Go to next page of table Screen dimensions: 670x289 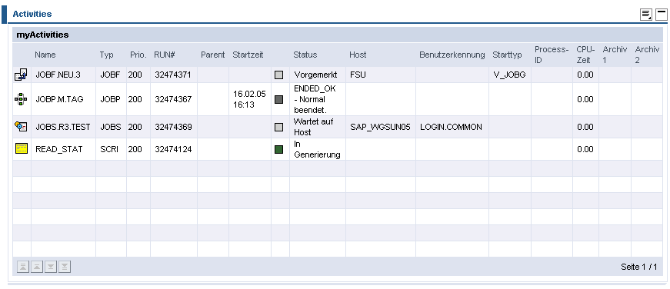[x=51, y=267]
